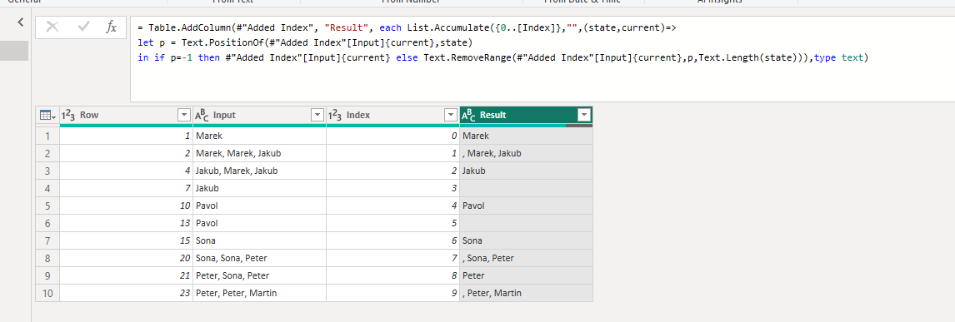Click the Result cell 'Sona' in row 7
Image resolution: width=955 pixels, height=322 pixels.
click(526, 240)
